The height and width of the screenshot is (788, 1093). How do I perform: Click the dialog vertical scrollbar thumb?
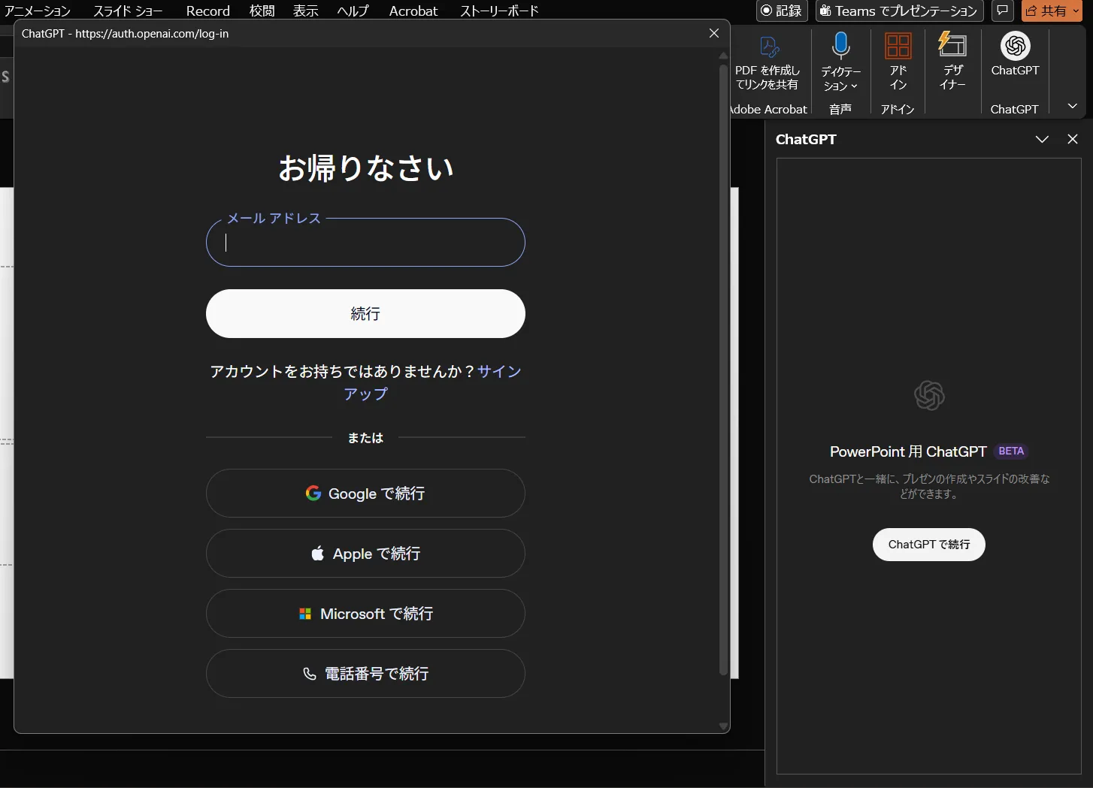pyautogui.click(x=723, y=368)
